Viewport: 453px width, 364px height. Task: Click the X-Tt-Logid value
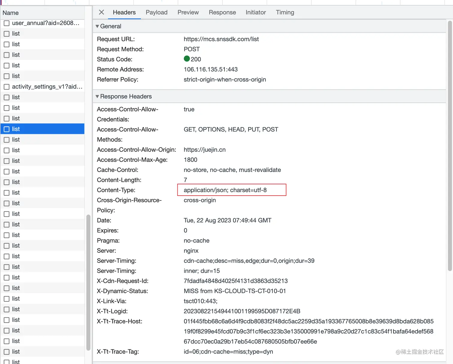tap(242, 312)
